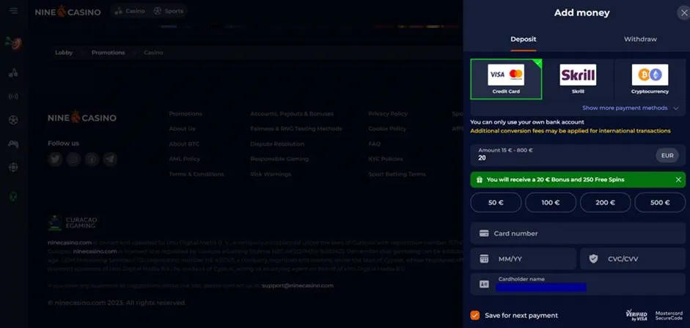Image resolution: width=690 pixels, height=328 pixels.
Task: Open the darts promotion icon in sidebar
Action: (x=14, y=43)
